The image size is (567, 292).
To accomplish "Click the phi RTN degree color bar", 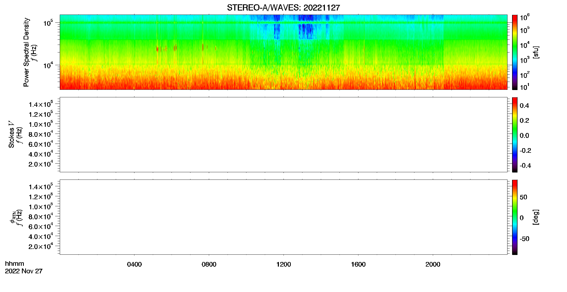I will pyautogui.click(x=515, y=217).
